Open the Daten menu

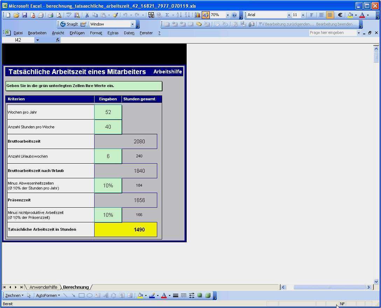(x=129, y=33)
